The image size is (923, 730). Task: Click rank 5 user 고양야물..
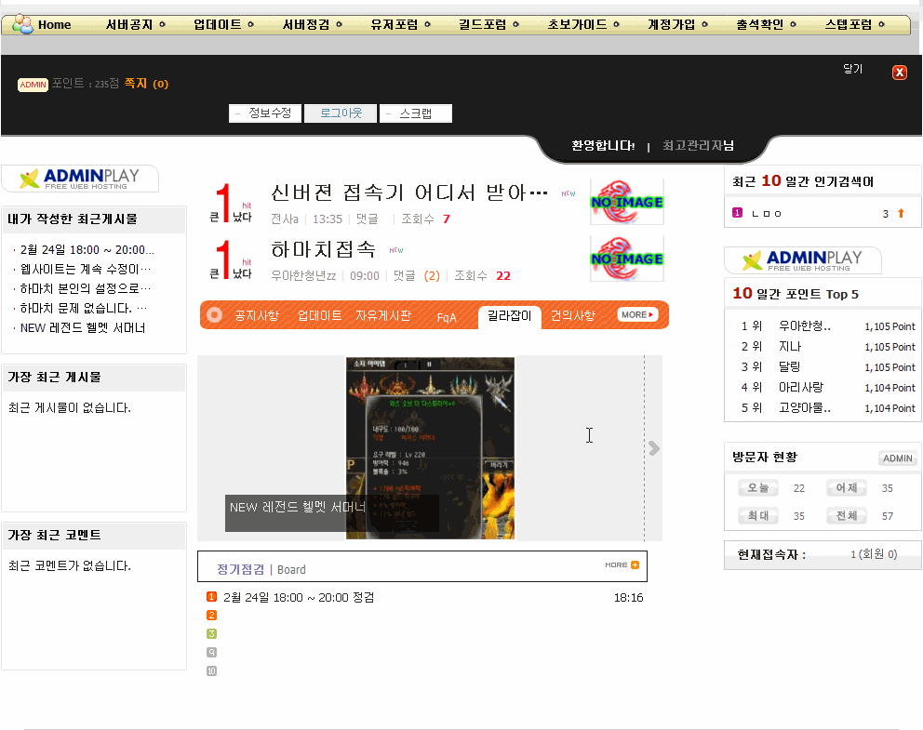pyautogui.click(x=804, y=408)
